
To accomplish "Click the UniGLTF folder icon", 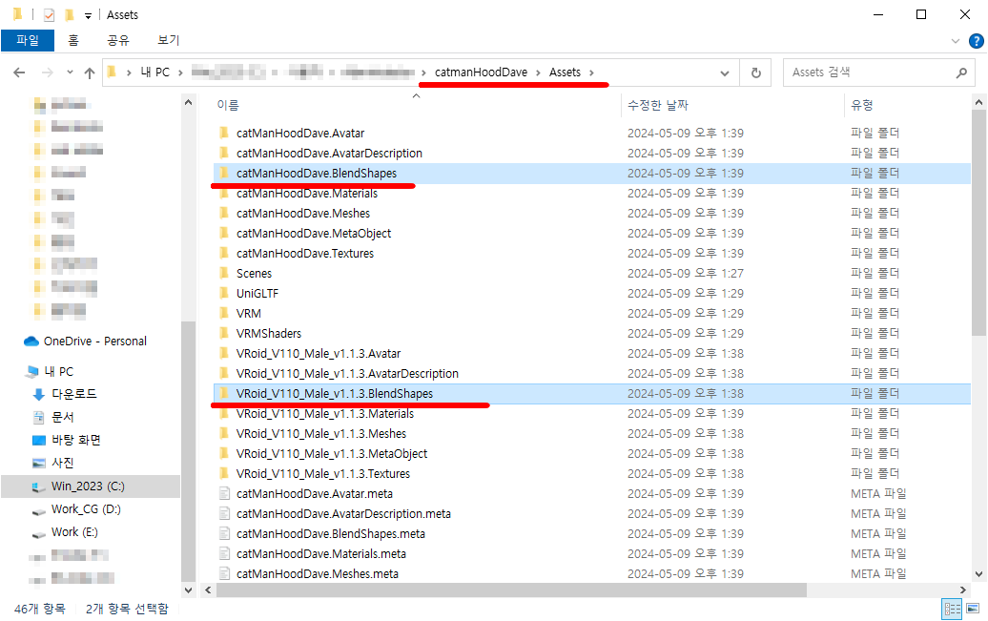I will tap(224, 293).
